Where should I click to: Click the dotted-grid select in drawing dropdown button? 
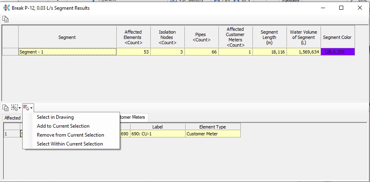point(28,108)
